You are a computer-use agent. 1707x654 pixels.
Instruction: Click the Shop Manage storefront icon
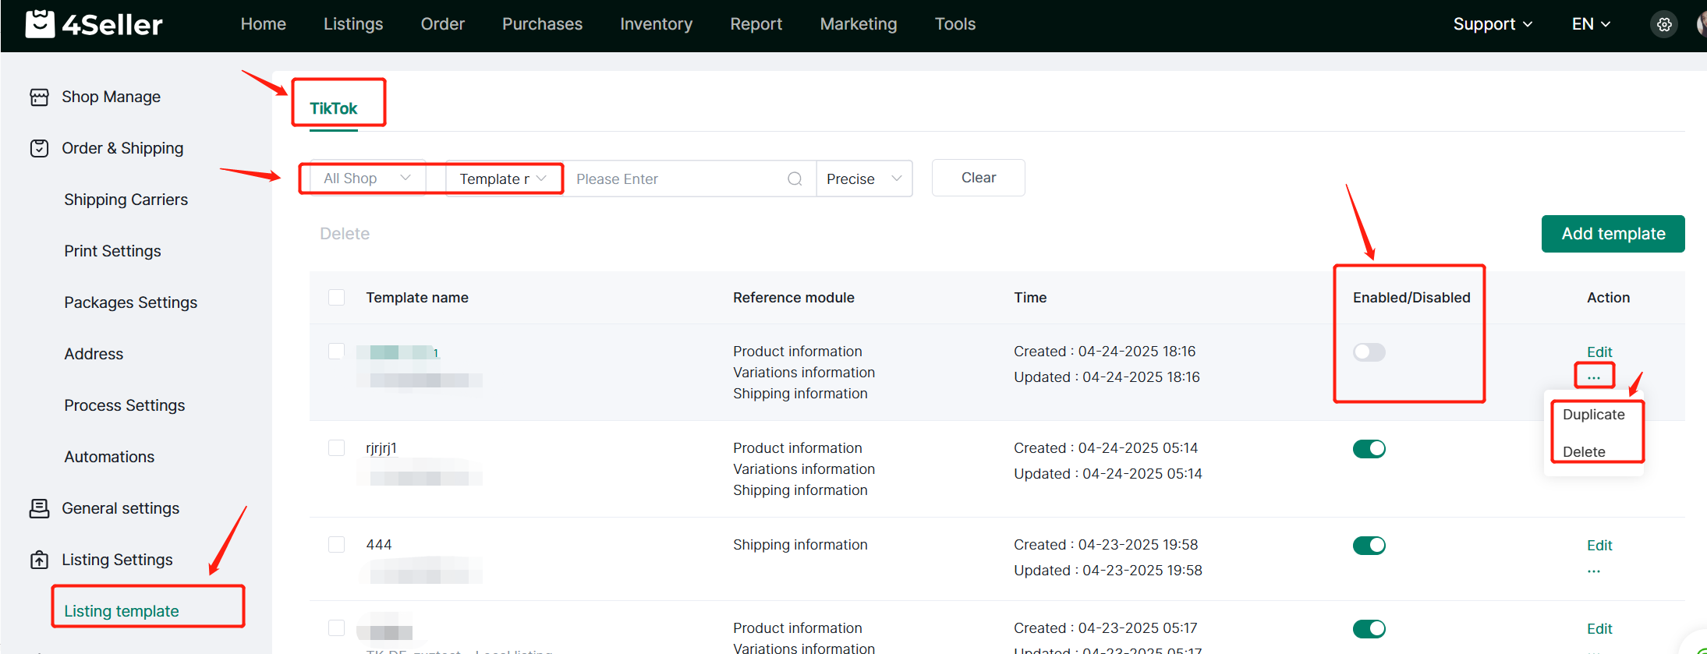pyautogui.click(x=39, y=97)
